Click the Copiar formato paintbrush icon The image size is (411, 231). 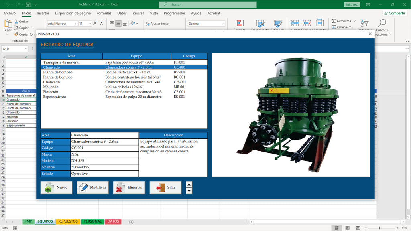click(16, 34)
